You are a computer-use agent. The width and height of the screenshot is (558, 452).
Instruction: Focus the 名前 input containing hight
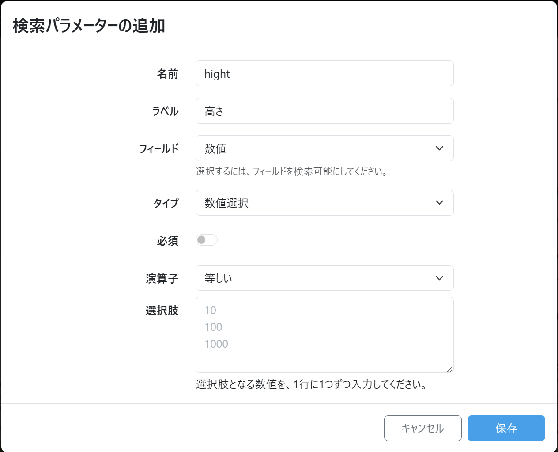tap(324, 73)
